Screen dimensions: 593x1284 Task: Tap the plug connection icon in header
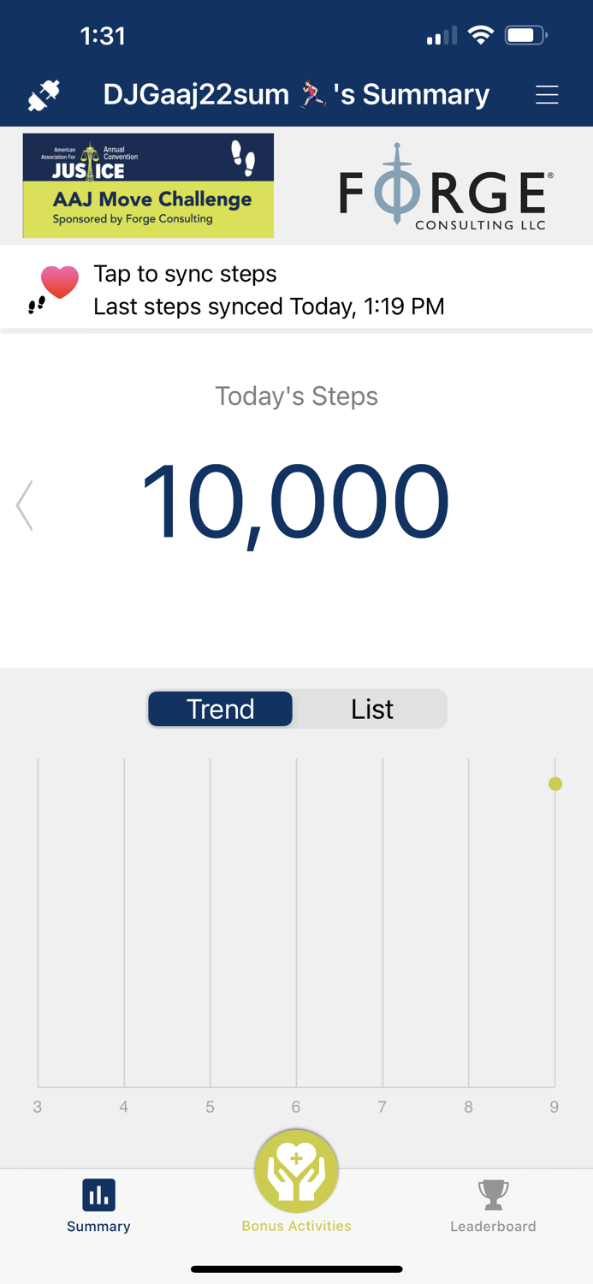(x=44, y=95)
